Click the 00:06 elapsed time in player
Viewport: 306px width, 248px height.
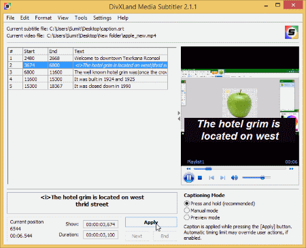tap(291, 161)
